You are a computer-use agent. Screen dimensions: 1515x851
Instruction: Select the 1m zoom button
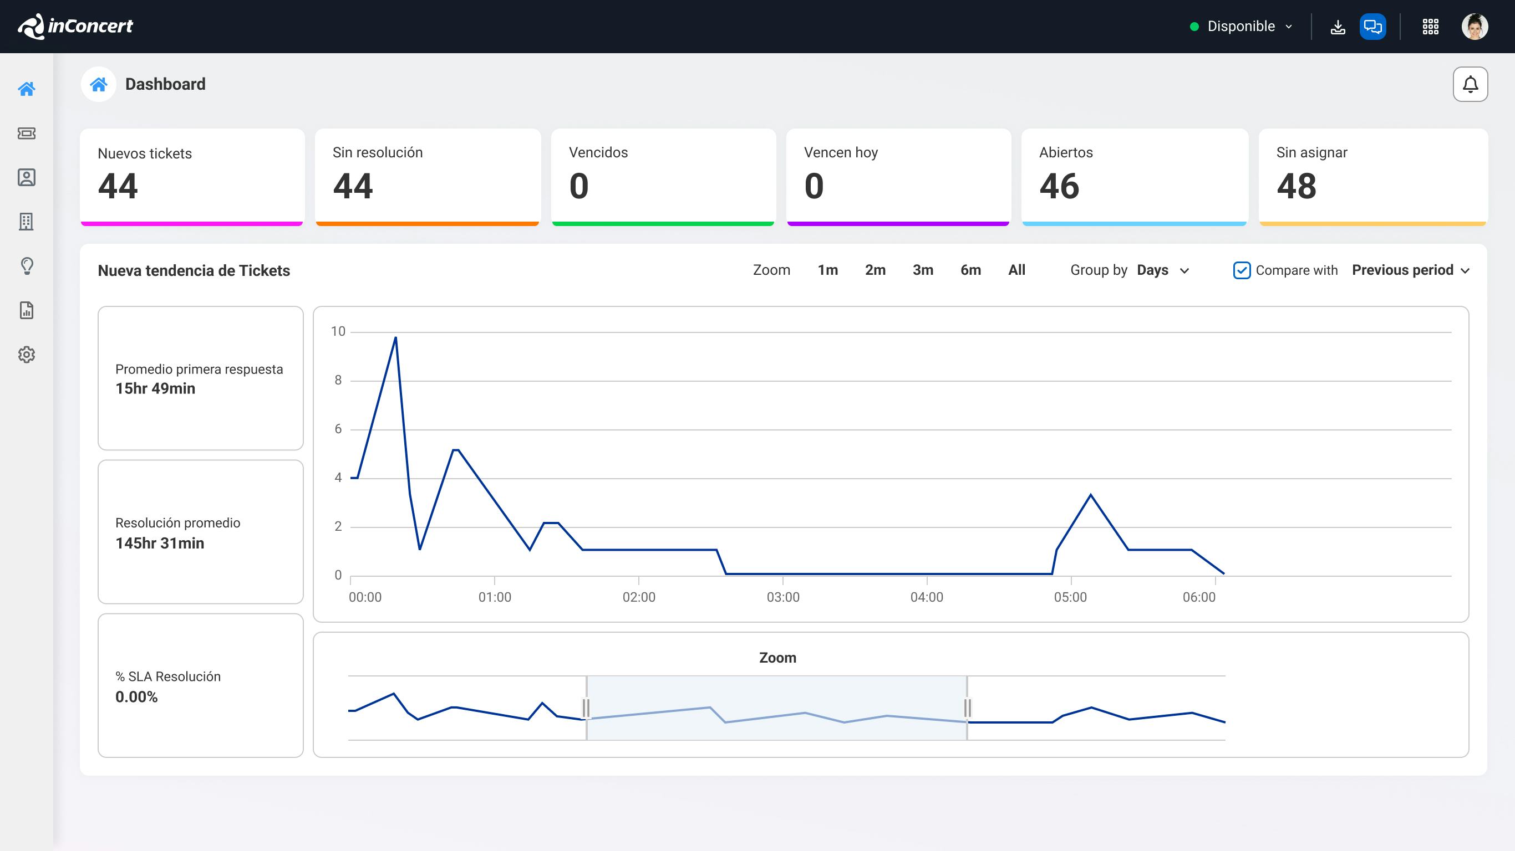click(x=827, y=270)
